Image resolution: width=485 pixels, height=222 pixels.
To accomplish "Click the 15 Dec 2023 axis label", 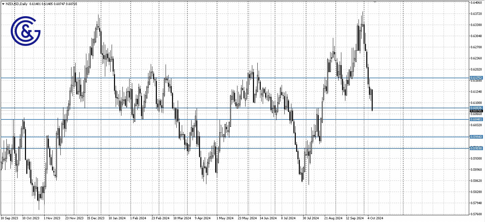I will point(95,218).
